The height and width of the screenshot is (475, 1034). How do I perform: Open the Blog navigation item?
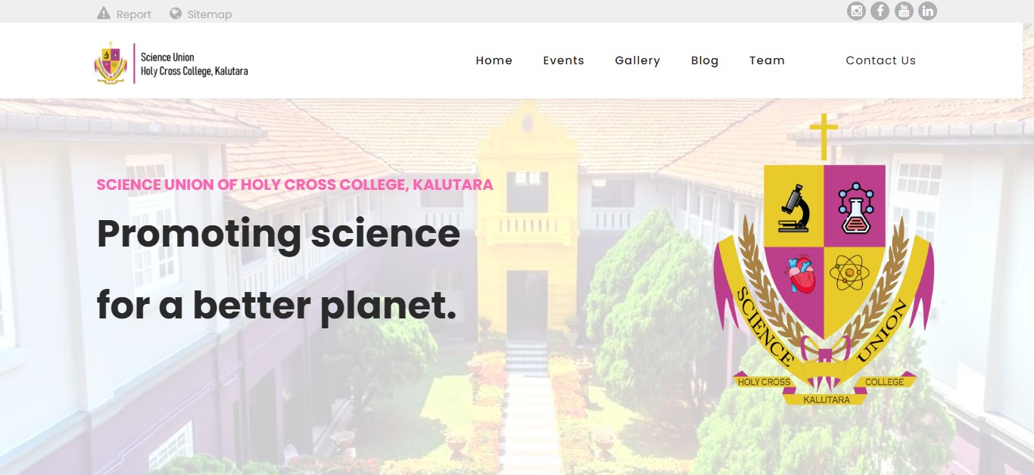point(705,61)
